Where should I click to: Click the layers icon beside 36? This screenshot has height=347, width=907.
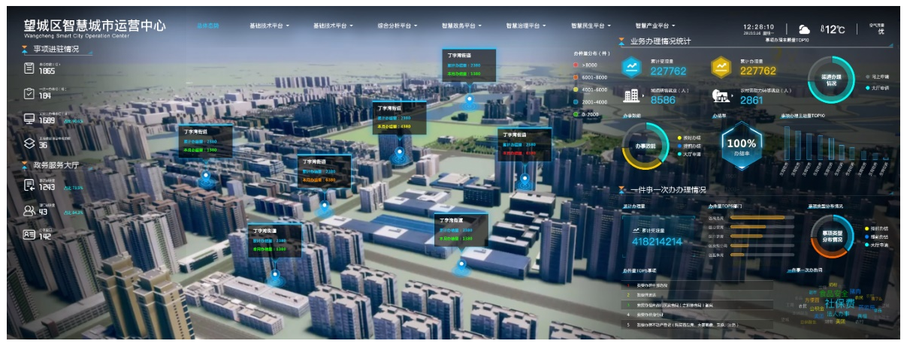click(29, 143)
